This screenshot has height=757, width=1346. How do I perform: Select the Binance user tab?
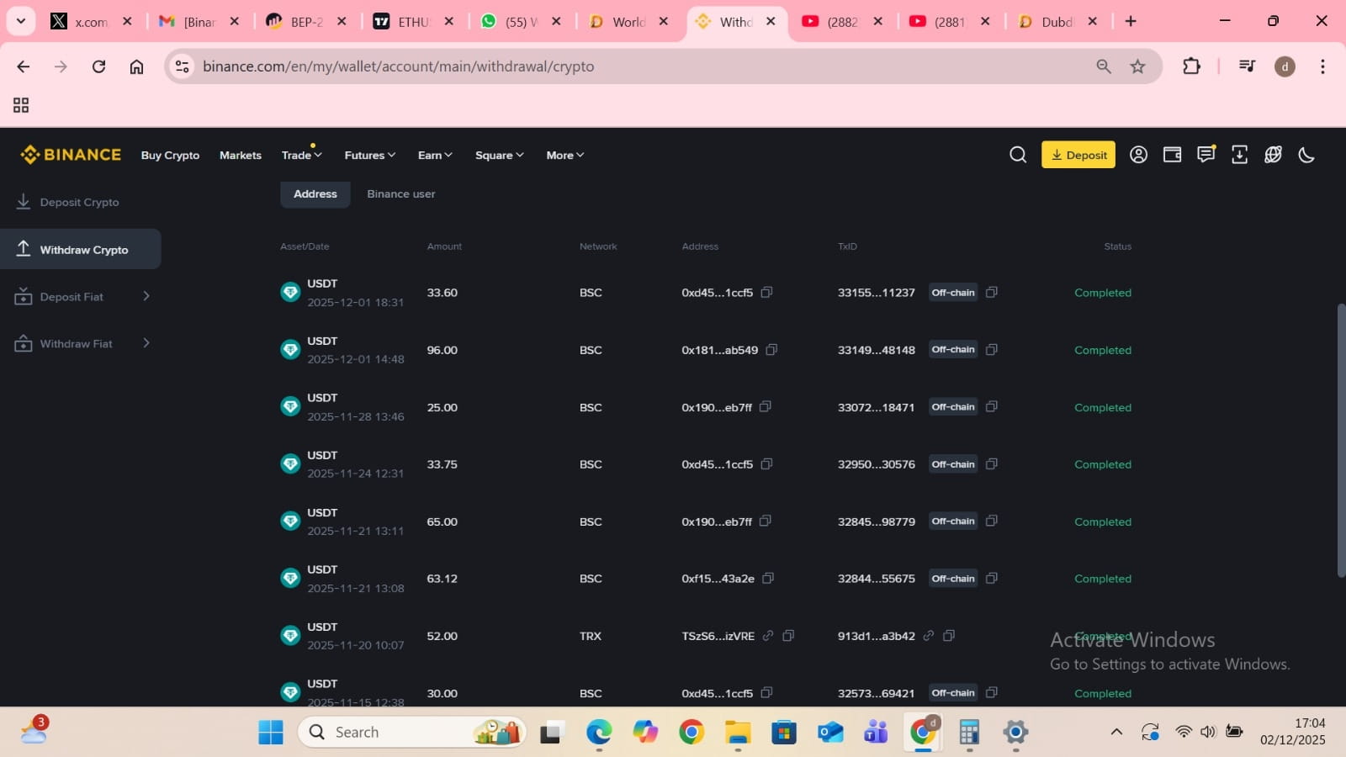pos(401,194)
